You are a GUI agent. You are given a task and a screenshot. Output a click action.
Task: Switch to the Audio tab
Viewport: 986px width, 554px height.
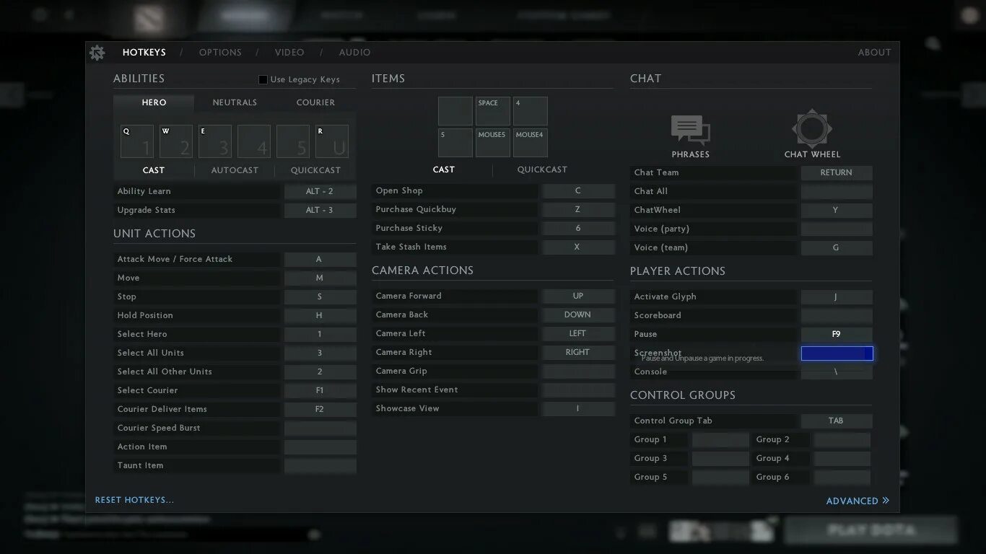click(x=355, y=52)
